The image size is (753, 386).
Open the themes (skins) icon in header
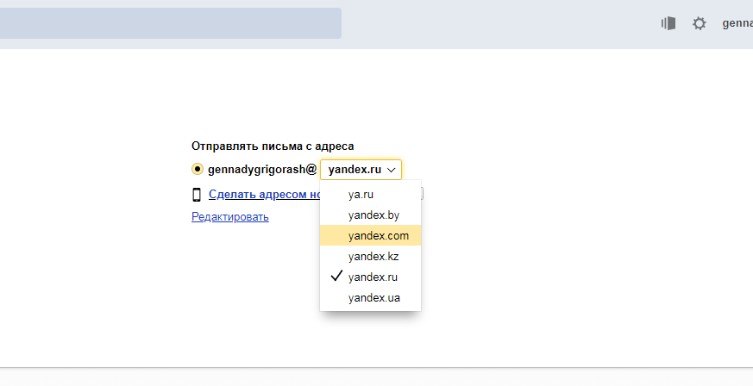tap(668, 23)
